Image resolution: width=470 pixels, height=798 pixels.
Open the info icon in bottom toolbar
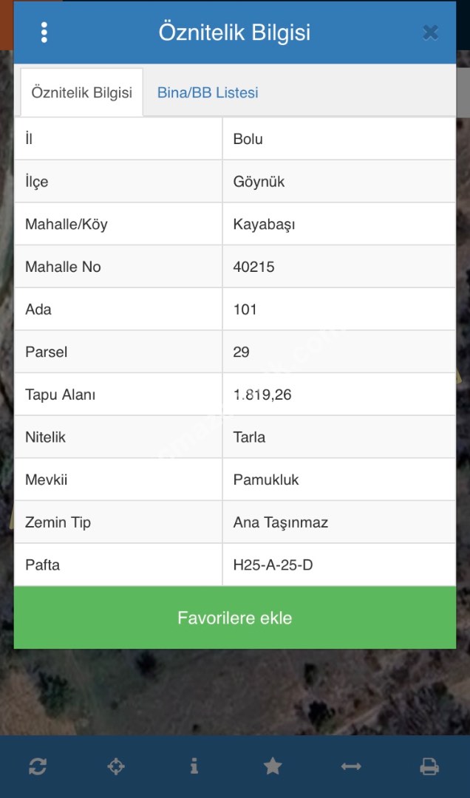tap(194, 766)
